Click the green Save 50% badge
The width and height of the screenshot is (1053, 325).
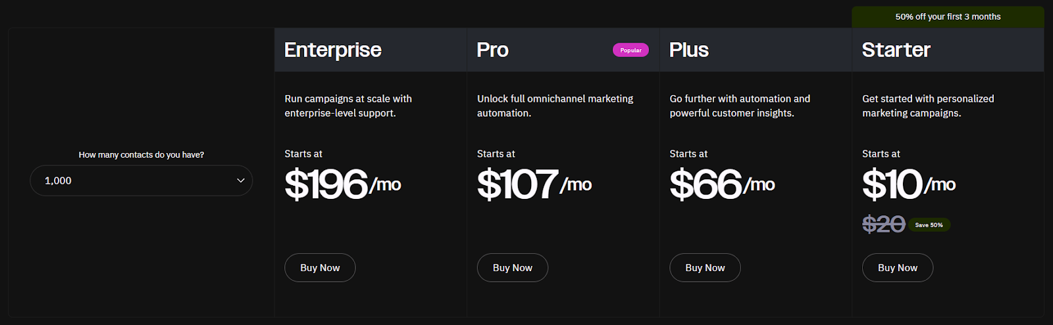(929, 225)
